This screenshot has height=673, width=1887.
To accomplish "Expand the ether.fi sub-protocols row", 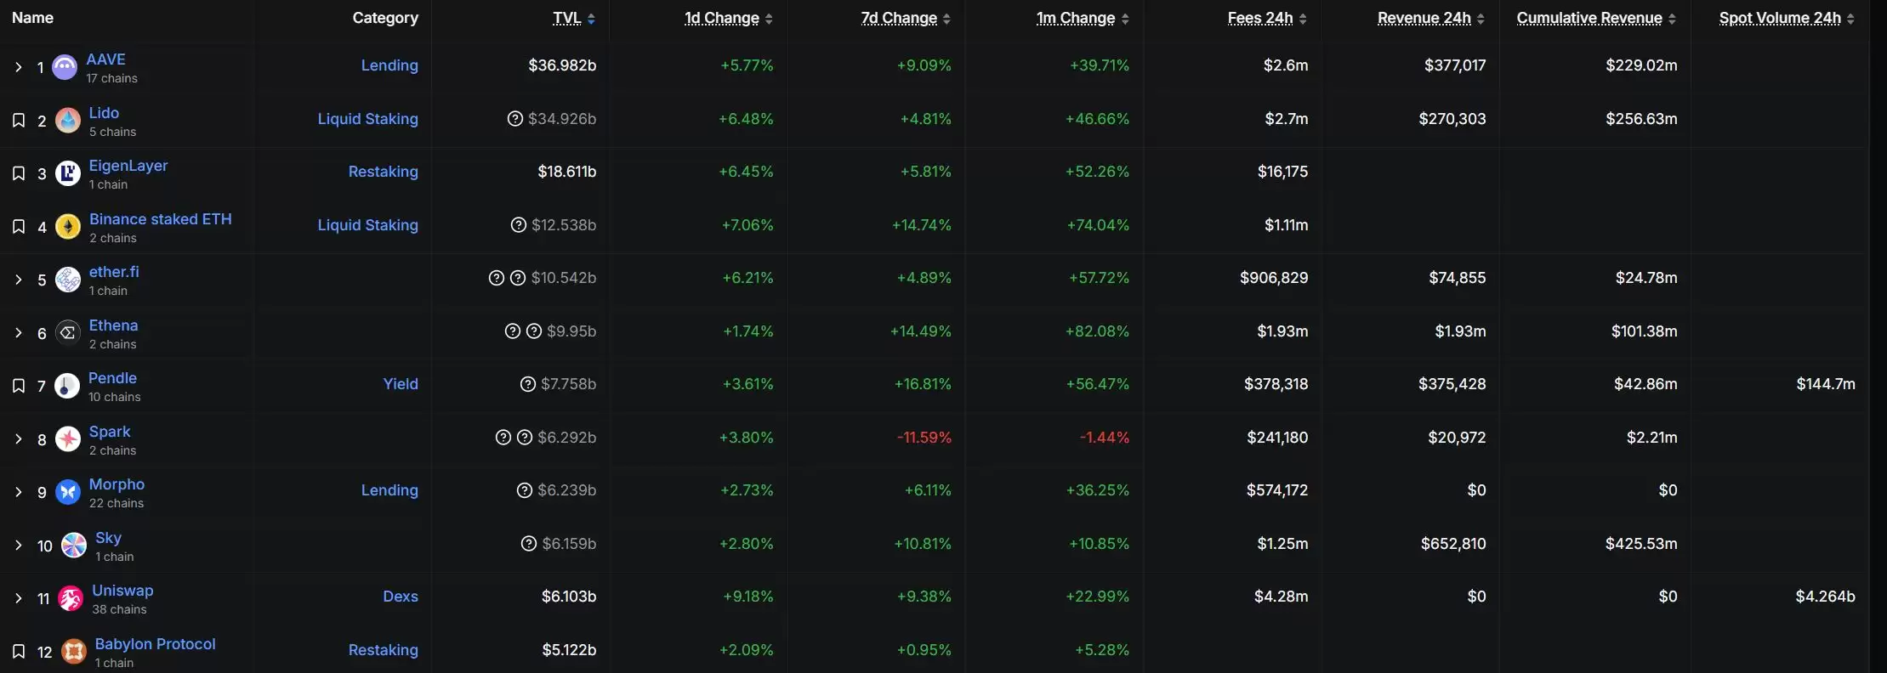I will point(18,280).
